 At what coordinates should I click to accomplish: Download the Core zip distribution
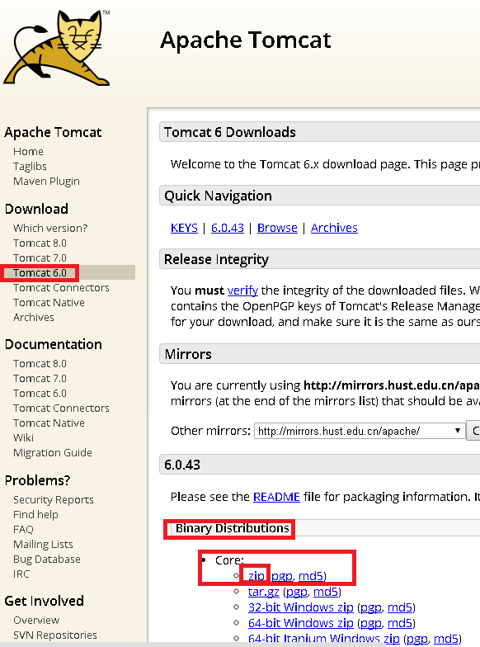[x=256, y=576]
